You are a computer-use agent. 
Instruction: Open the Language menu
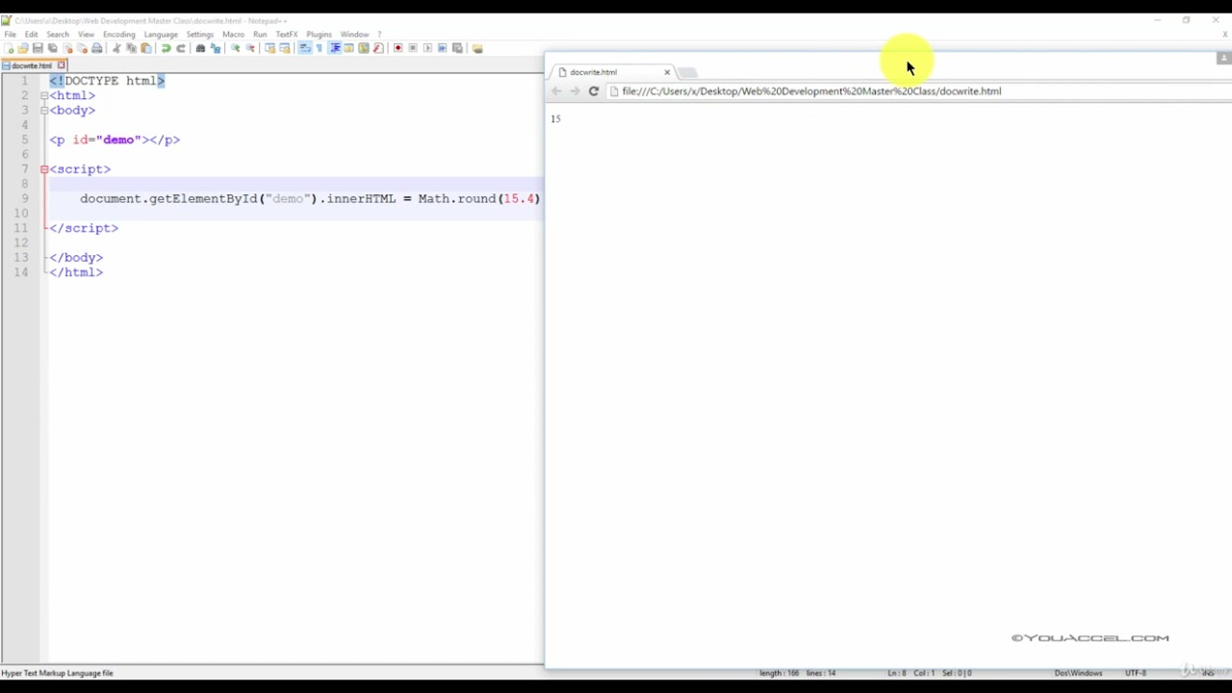click(161, 34)
